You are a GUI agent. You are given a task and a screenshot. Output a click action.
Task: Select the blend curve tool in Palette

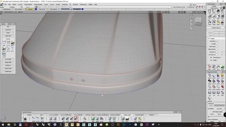point(13,43)
